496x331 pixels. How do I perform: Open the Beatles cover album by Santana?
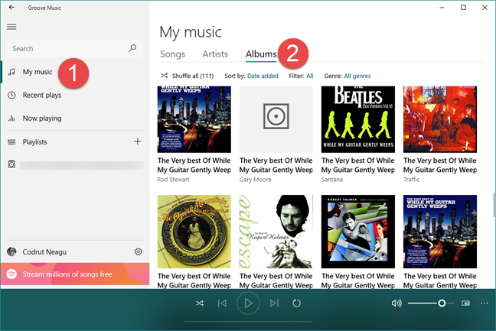pyautogui.click(x=358, y=119)
